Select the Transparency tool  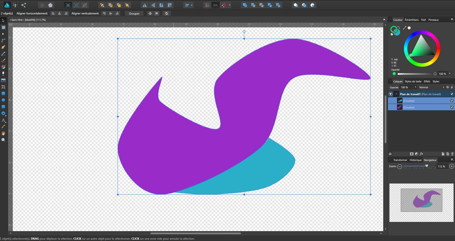[4, 74]
